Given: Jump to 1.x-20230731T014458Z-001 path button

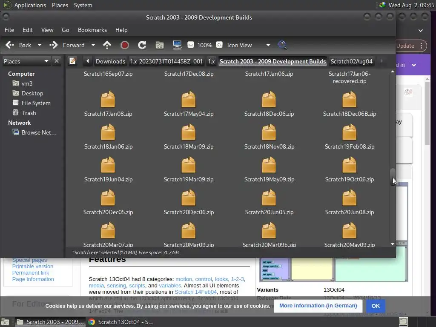Looking at the screenshot, I should 166,61.
